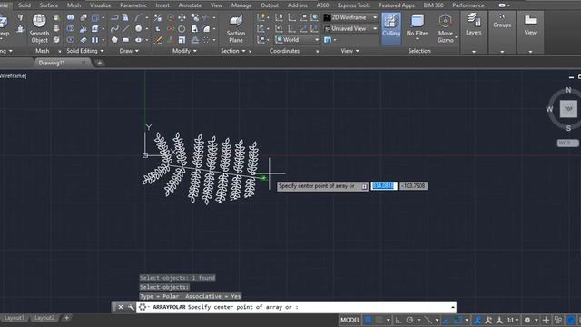This screenshot has width=581, height=327.
Task: Open the World UCS dropdown
Action: click(x=297, y=40)
